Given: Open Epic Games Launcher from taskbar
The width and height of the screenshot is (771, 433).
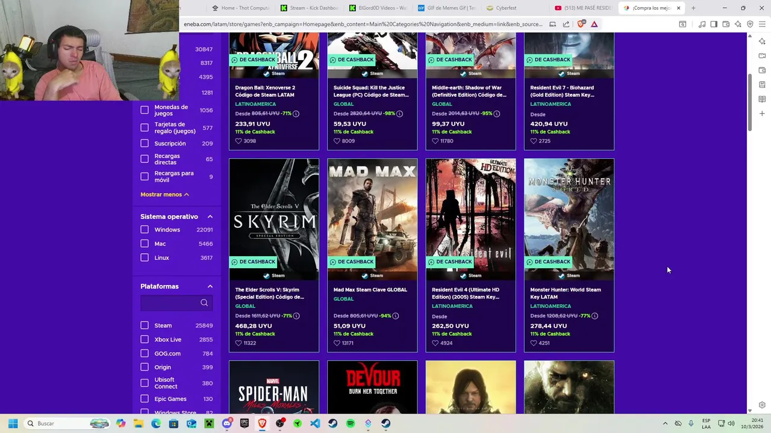Looking at the screenshot, I should [245, 423].
